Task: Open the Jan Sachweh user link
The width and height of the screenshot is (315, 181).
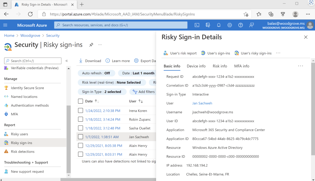Action: pyautogui.click(x=202, y=103)
